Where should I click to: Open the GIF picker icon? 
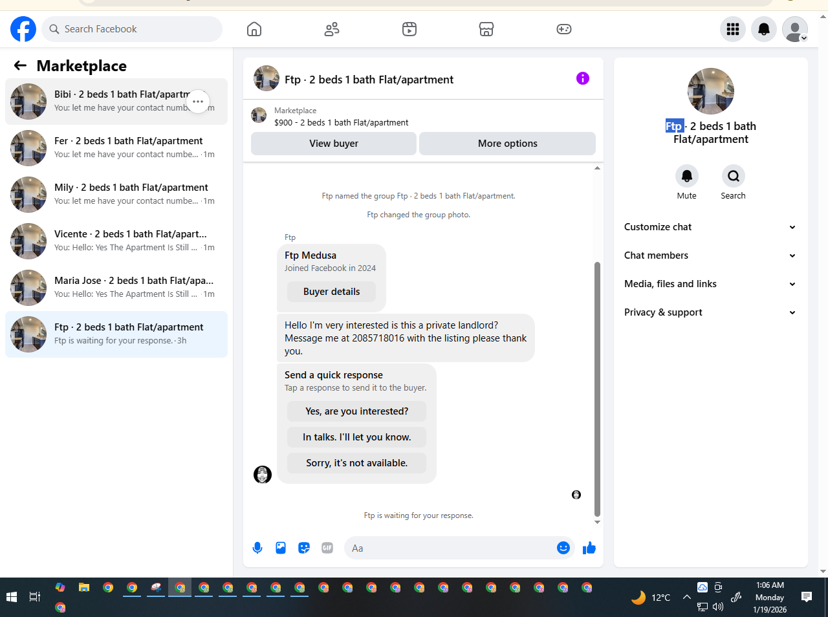(x=327, y=548)
